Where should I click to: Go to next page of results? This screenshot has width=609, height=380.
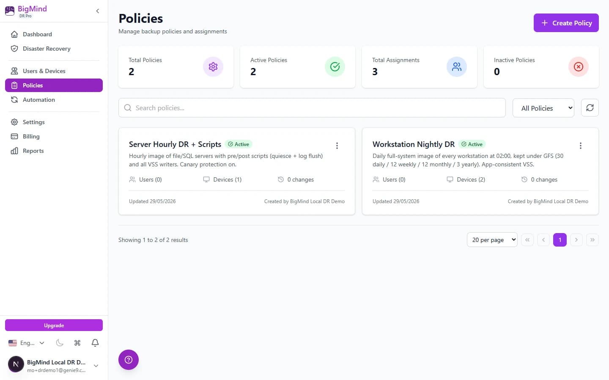[x=576, y=240]
